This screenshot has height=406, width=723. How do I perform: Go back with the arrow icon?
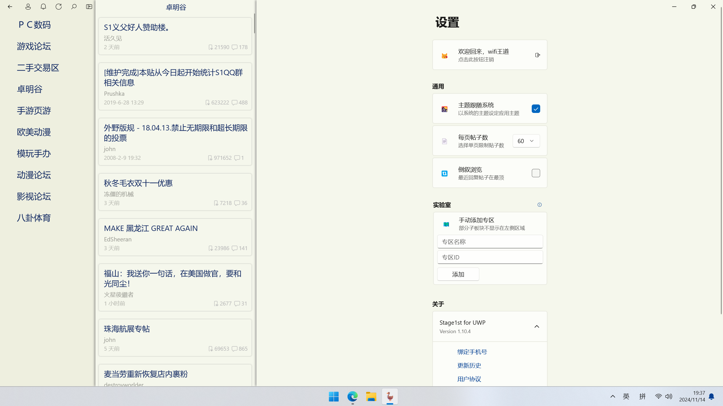10,7
